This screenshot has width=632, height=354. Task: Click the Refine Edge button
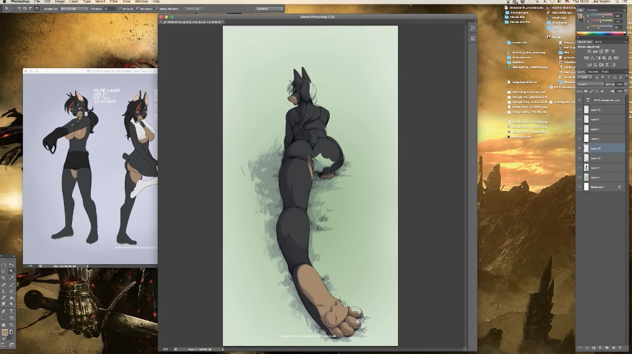point(193,9)
